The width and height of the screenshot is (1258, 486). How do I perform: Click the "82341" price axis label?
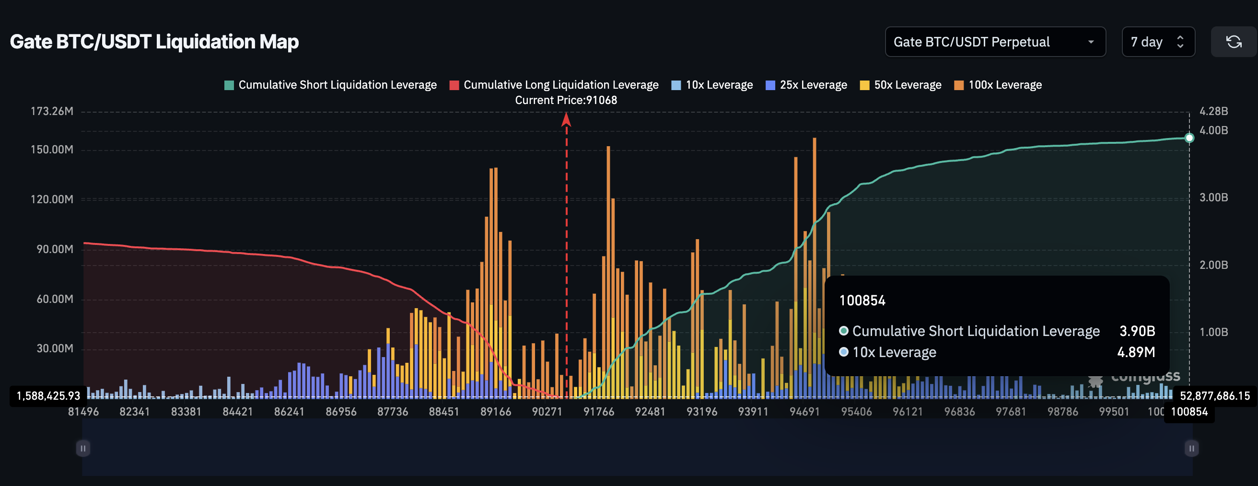point(134,412)
